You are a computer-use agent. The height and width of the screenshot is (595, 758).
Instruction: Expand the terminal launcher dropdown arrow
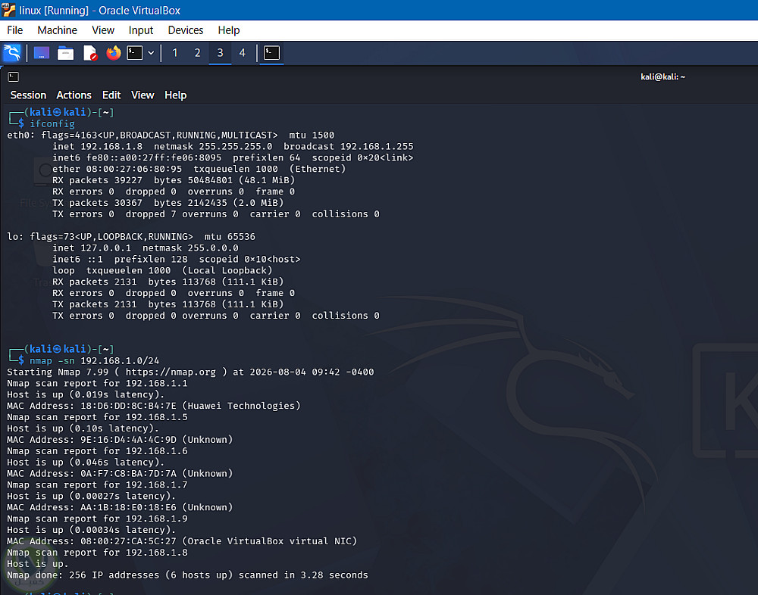(x=151, y=53)
